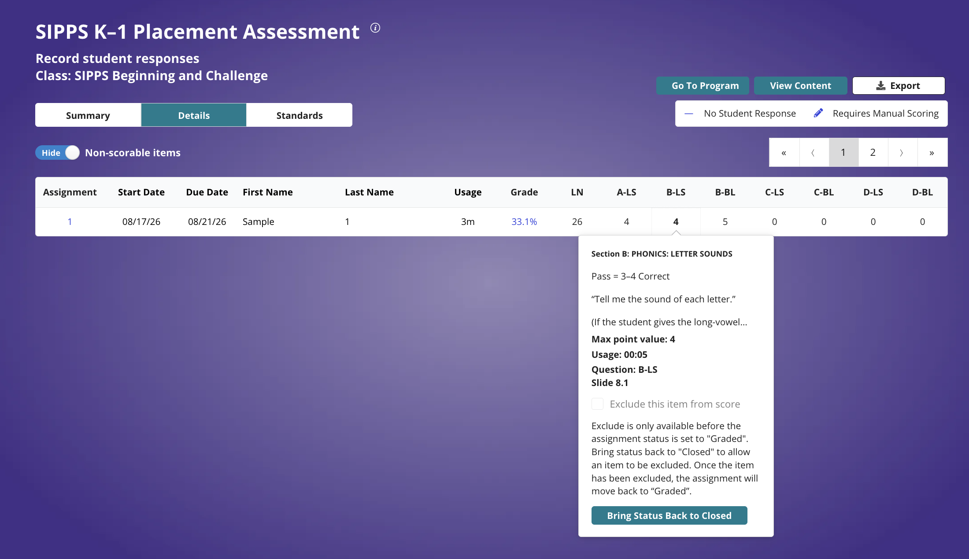Click the D-LS column header
This screenshot has height=559, width=969.
[873, 192]
